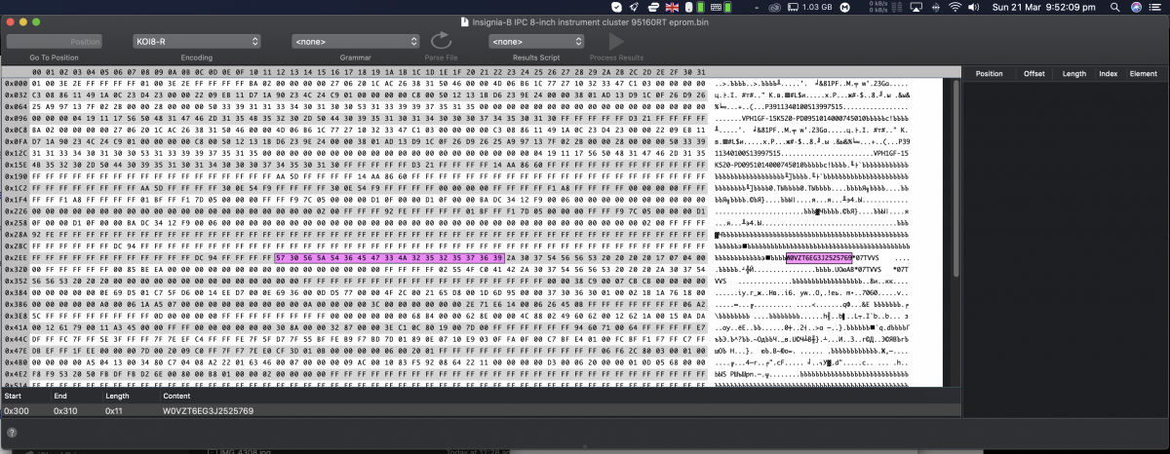Click the Offset column header
The height and width of the screenshot is (454, 1170).
click(x=1033, y=73)
